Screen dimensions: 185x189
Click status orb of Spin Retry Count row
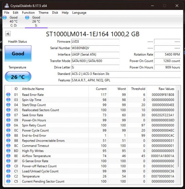pyautogui.click(x=8, y=125)
